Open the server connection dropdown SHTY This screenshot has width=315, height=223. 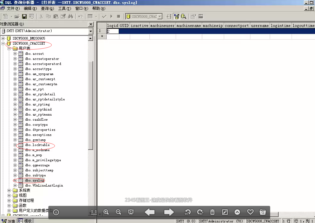(x=91, y=31)
